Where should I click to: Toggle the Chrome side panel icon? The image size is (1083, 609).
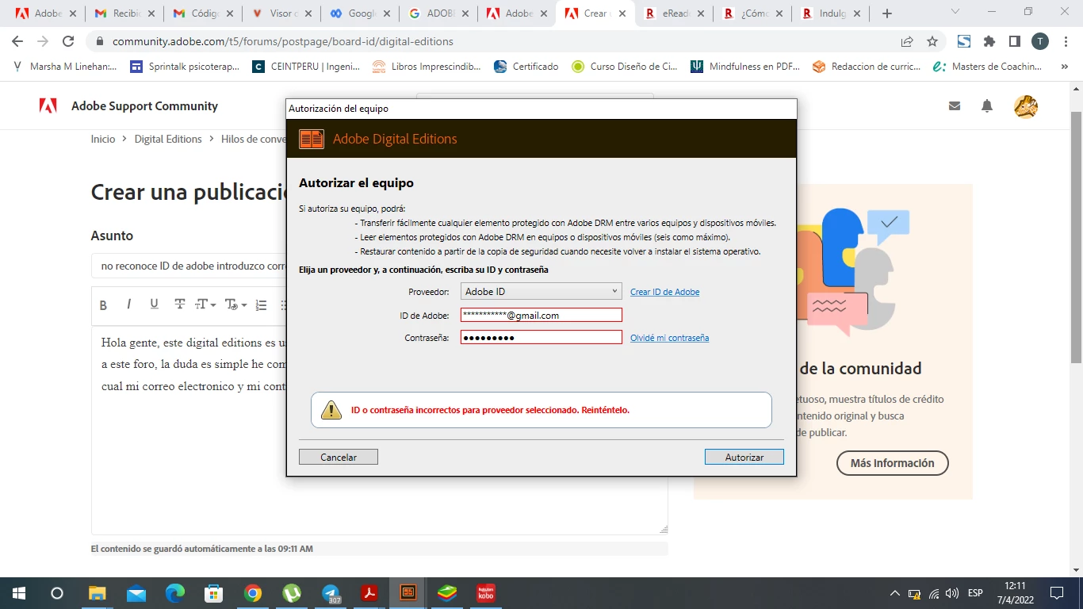pyautogui.click(x=1014, y=41)
